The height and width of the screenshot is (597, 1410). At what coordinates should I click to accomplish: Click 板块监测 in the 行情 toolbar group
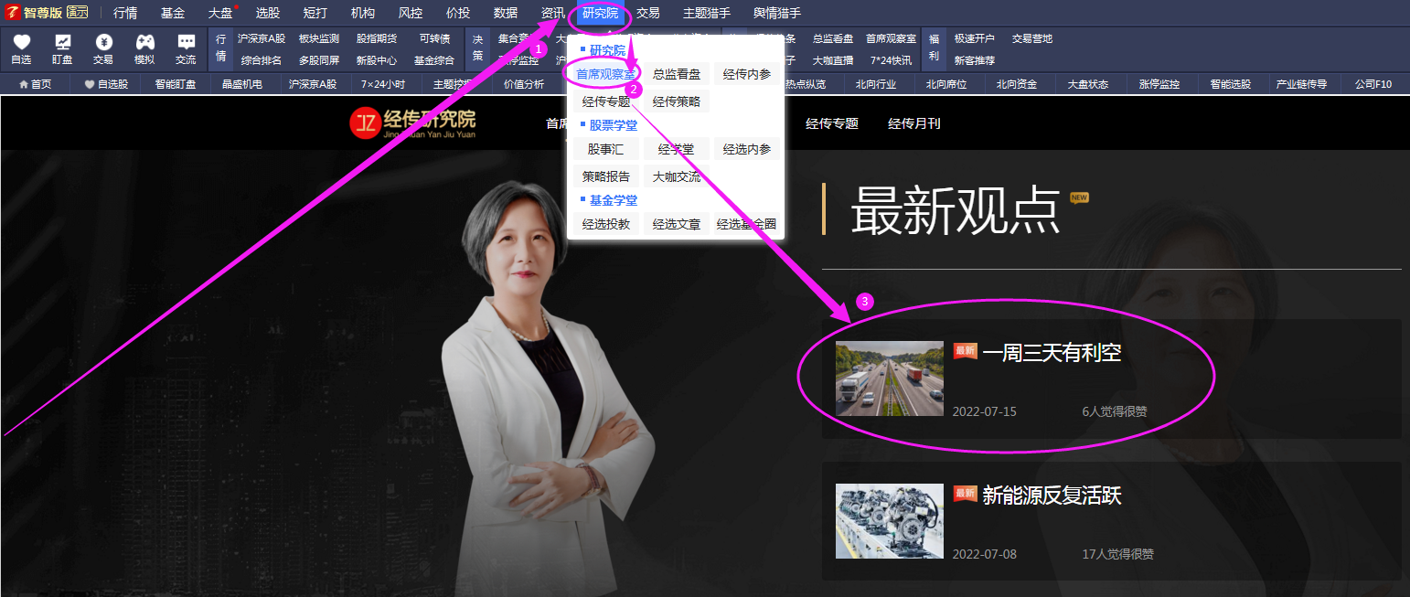coord(319,38)
